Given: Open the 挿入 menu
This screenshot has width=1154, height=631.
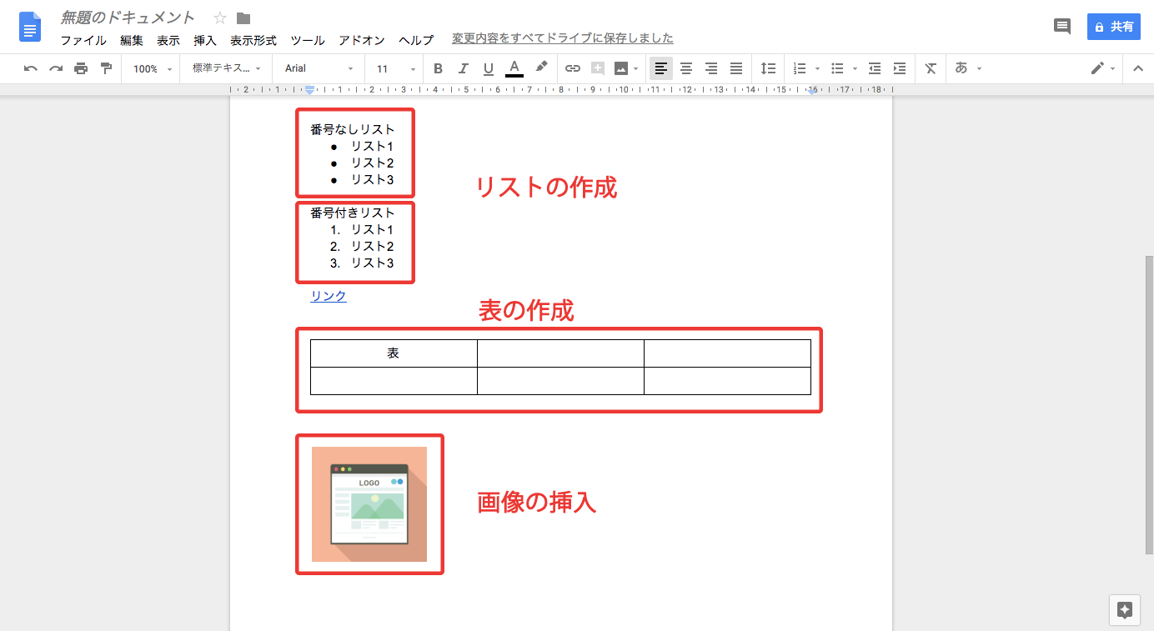Looking at the screenshot, I should 204,40.
